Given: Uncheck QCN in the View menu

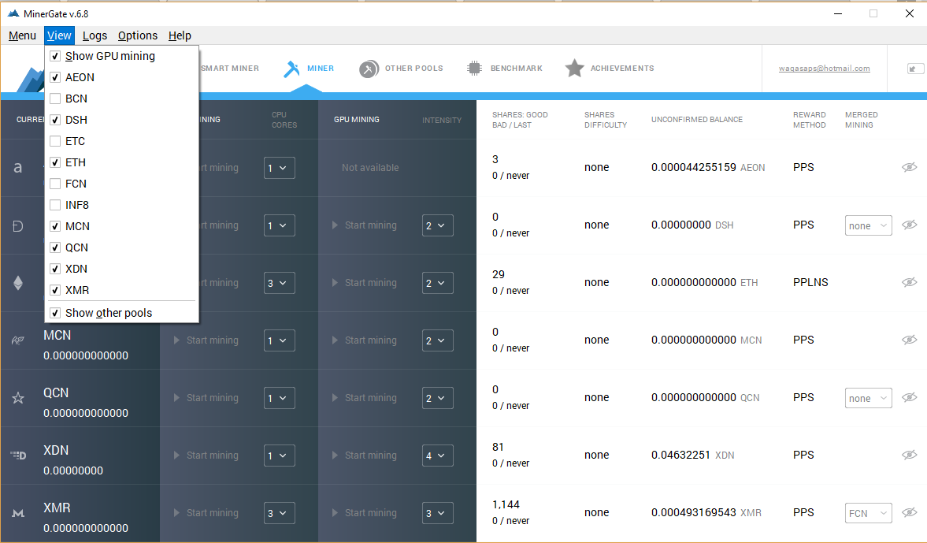Looking at the screenshot, I should pos(55,247).
